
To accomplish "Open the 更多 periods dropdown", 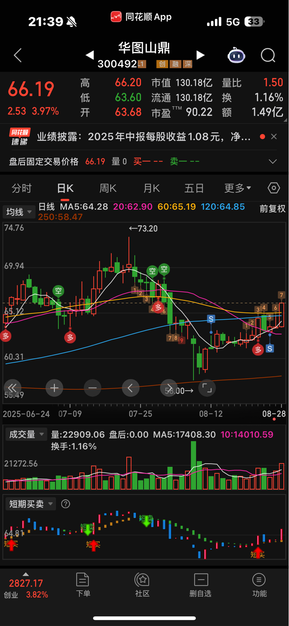I will (x=238, y=188).
